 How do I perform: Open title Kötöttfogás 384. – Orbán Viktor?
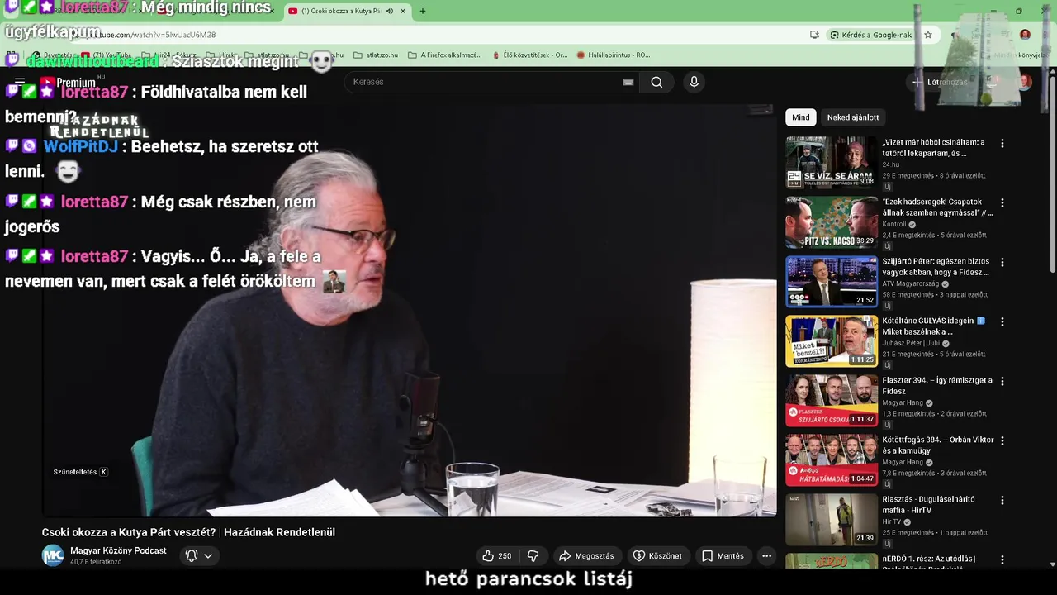tap(937, 445)
